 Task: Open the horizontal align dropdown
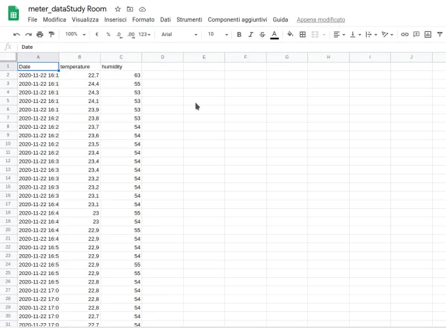339,34
